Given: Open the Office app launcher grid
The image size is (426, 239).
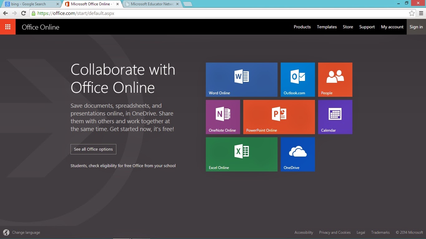Looking at the screenshot, I should click(8, 27).
